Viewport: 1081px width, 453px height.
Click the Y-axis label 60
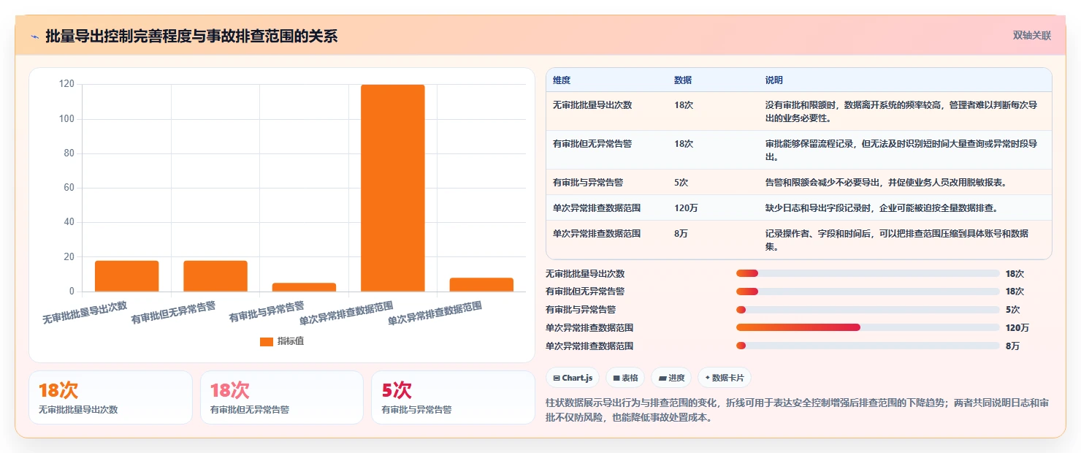69,188
